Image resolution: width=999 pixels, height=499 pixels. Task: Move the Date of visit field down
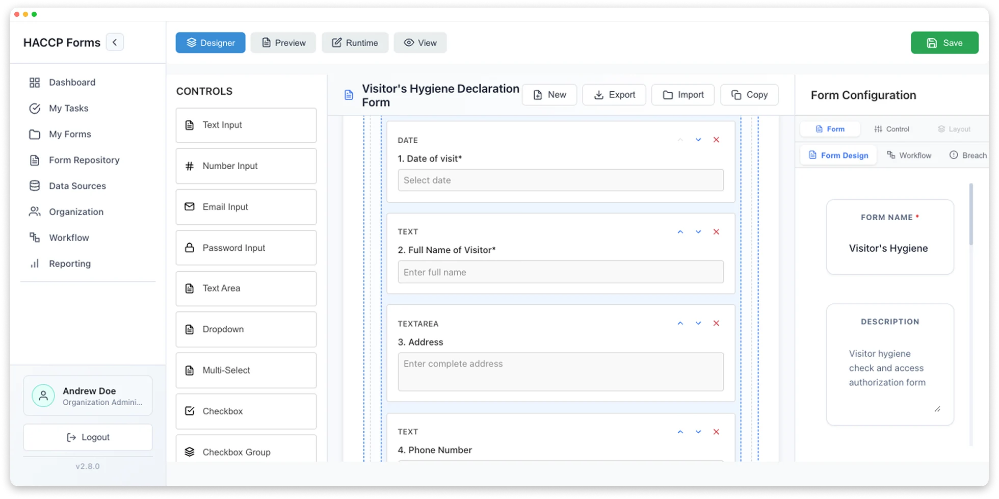point(698,140)
